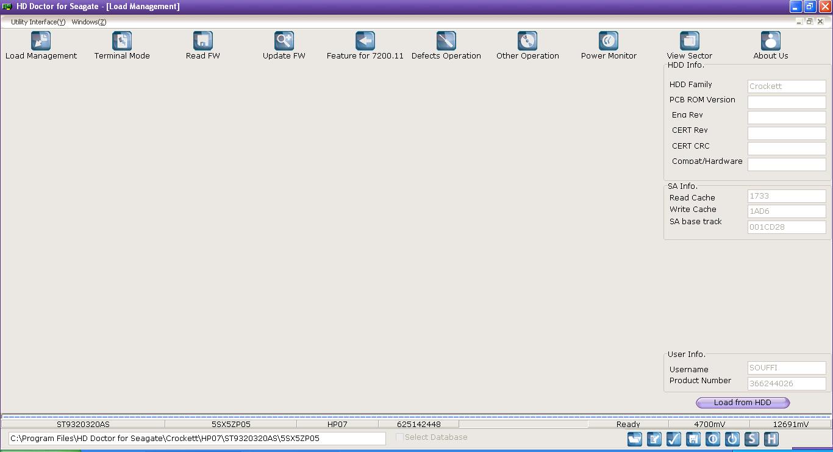Minimize the HD Doctor application window
The image size is (833, 452).
[x=796, y=7]
